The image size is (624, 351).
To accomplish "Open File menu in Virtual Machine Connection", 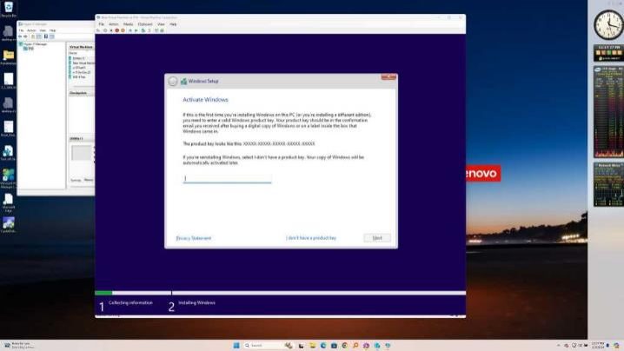I will pos(101,24).
